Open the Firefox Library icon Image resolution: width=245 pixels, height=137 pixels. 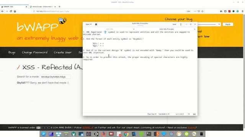[x=221, y=11]
